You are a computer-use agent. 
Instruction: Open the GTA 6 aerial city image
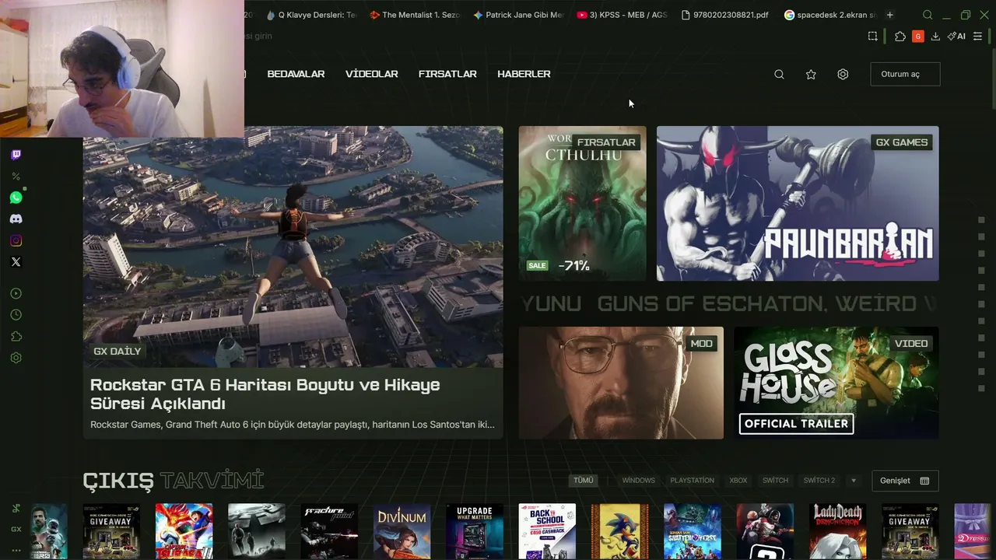(293, 247)
